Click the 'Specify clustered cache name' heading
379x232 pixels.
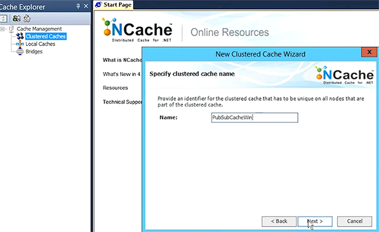192,74
